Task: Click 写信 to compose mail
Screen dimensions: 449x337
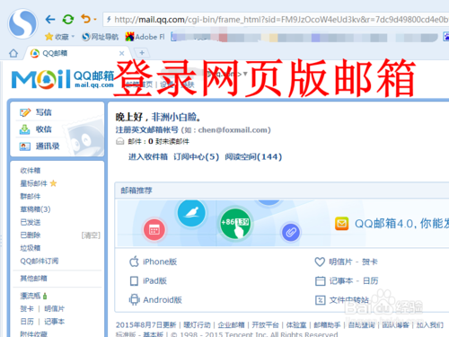Action: [x=44, y=112]
